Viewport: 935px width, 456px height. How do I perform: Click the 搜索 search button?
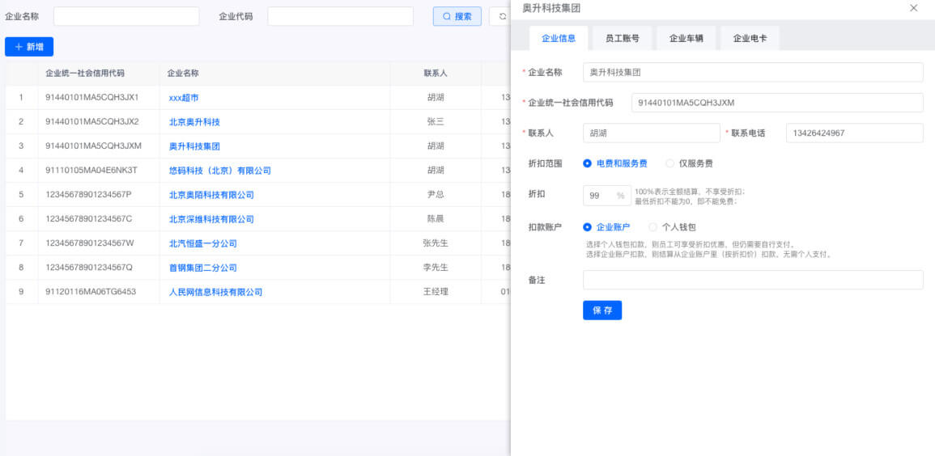[x=457, y=16]
